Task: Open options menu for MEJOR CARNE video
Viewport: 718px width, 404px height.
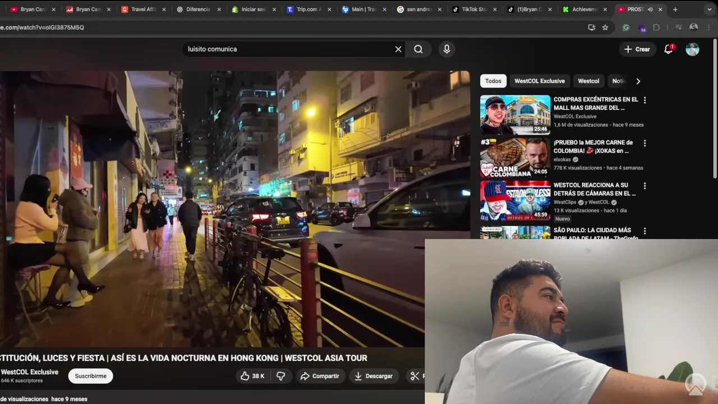Action: pos(645,143)
